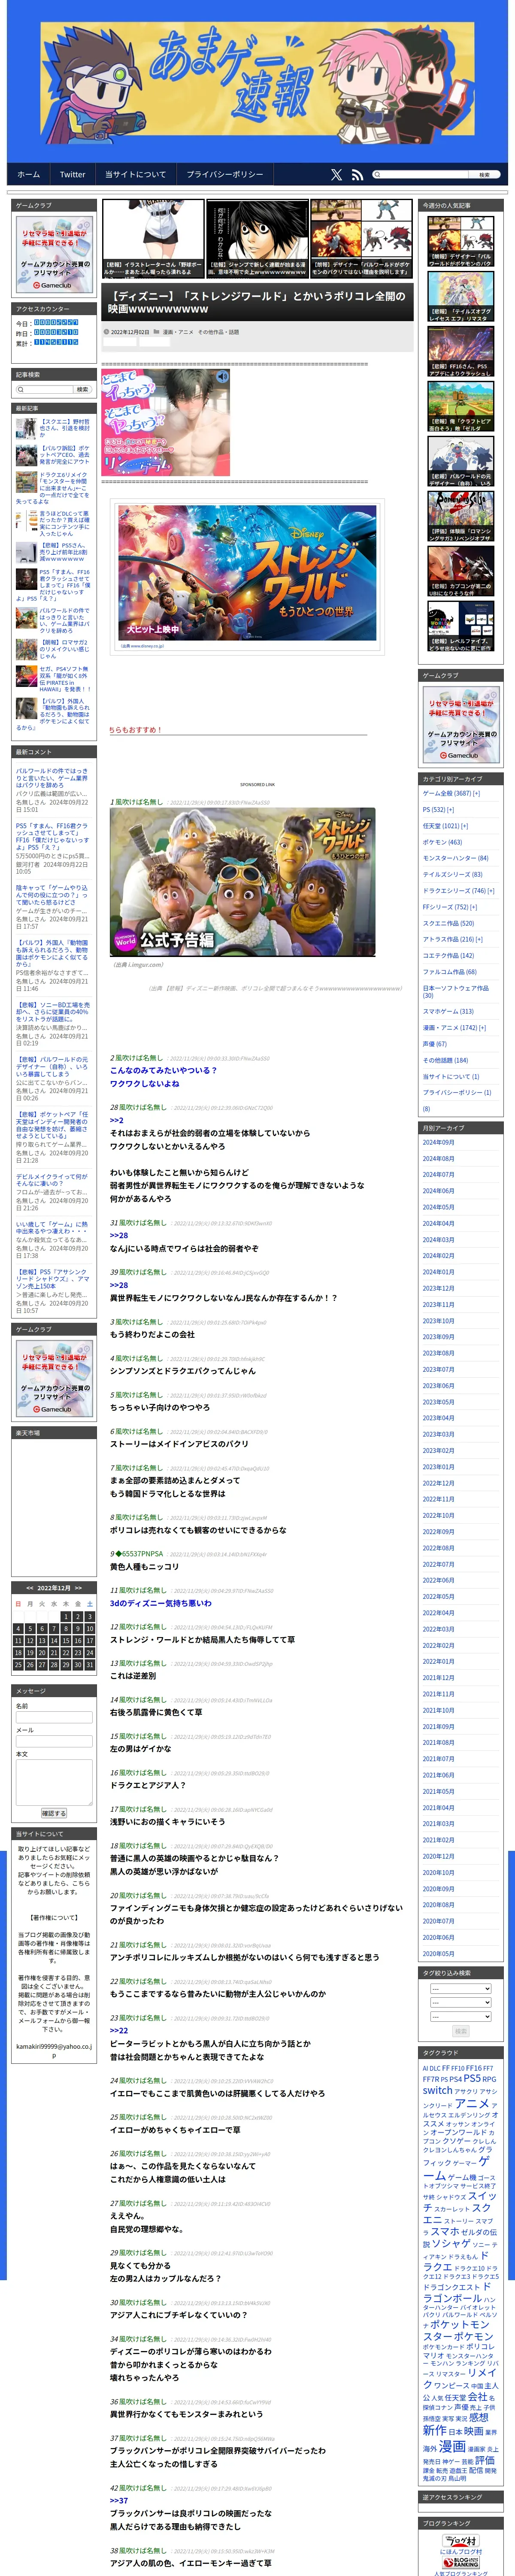Open the Strange World movie poster image
Image resolution: width=515 pixels, height=2576 pixels.
247,573
